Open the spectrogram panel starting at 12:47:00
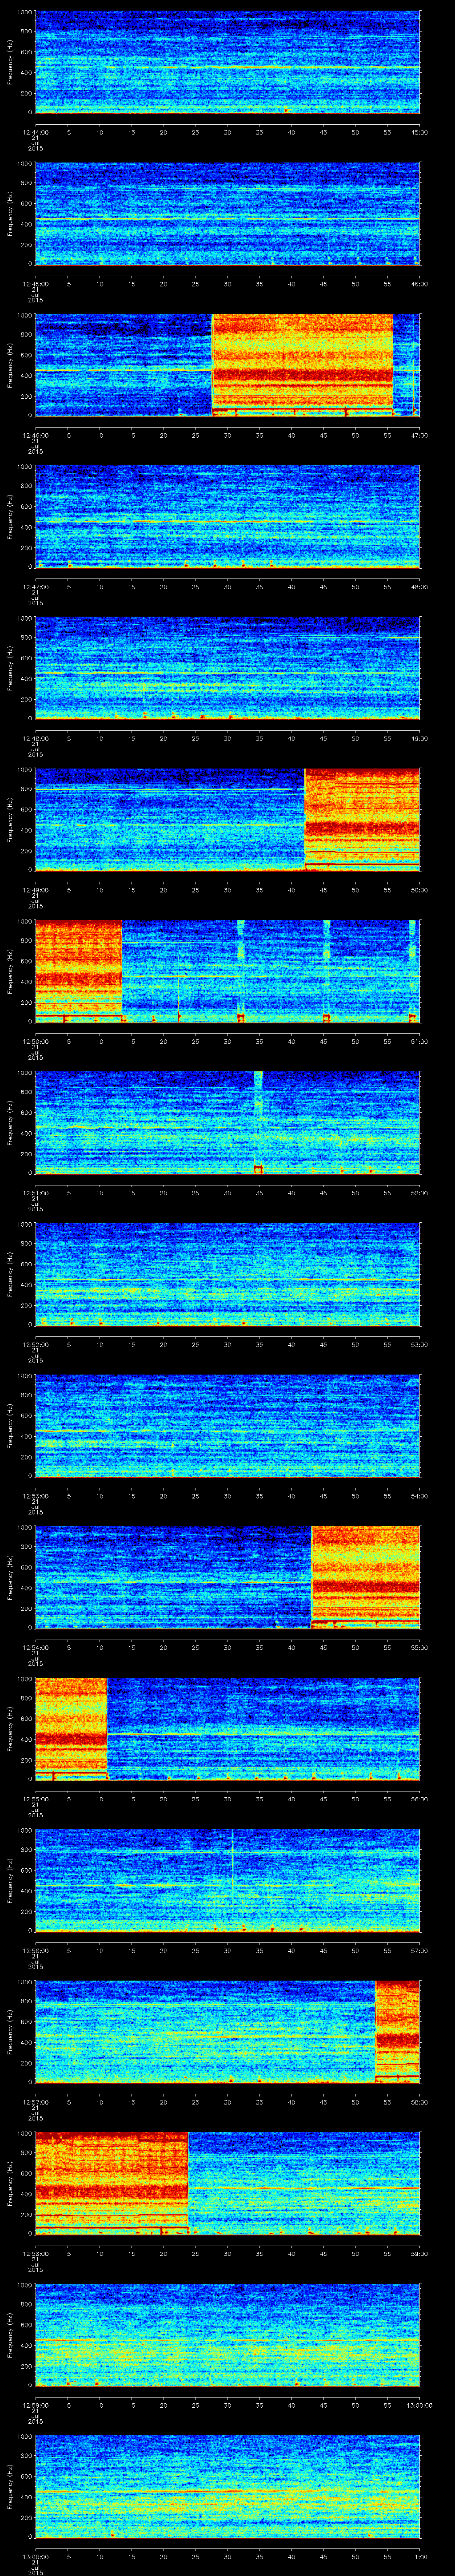455x2576 pixels. [x=228, y=516]
